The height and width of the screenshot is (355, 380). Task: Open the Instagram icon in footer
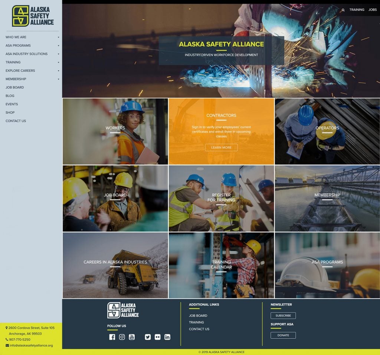122,337
